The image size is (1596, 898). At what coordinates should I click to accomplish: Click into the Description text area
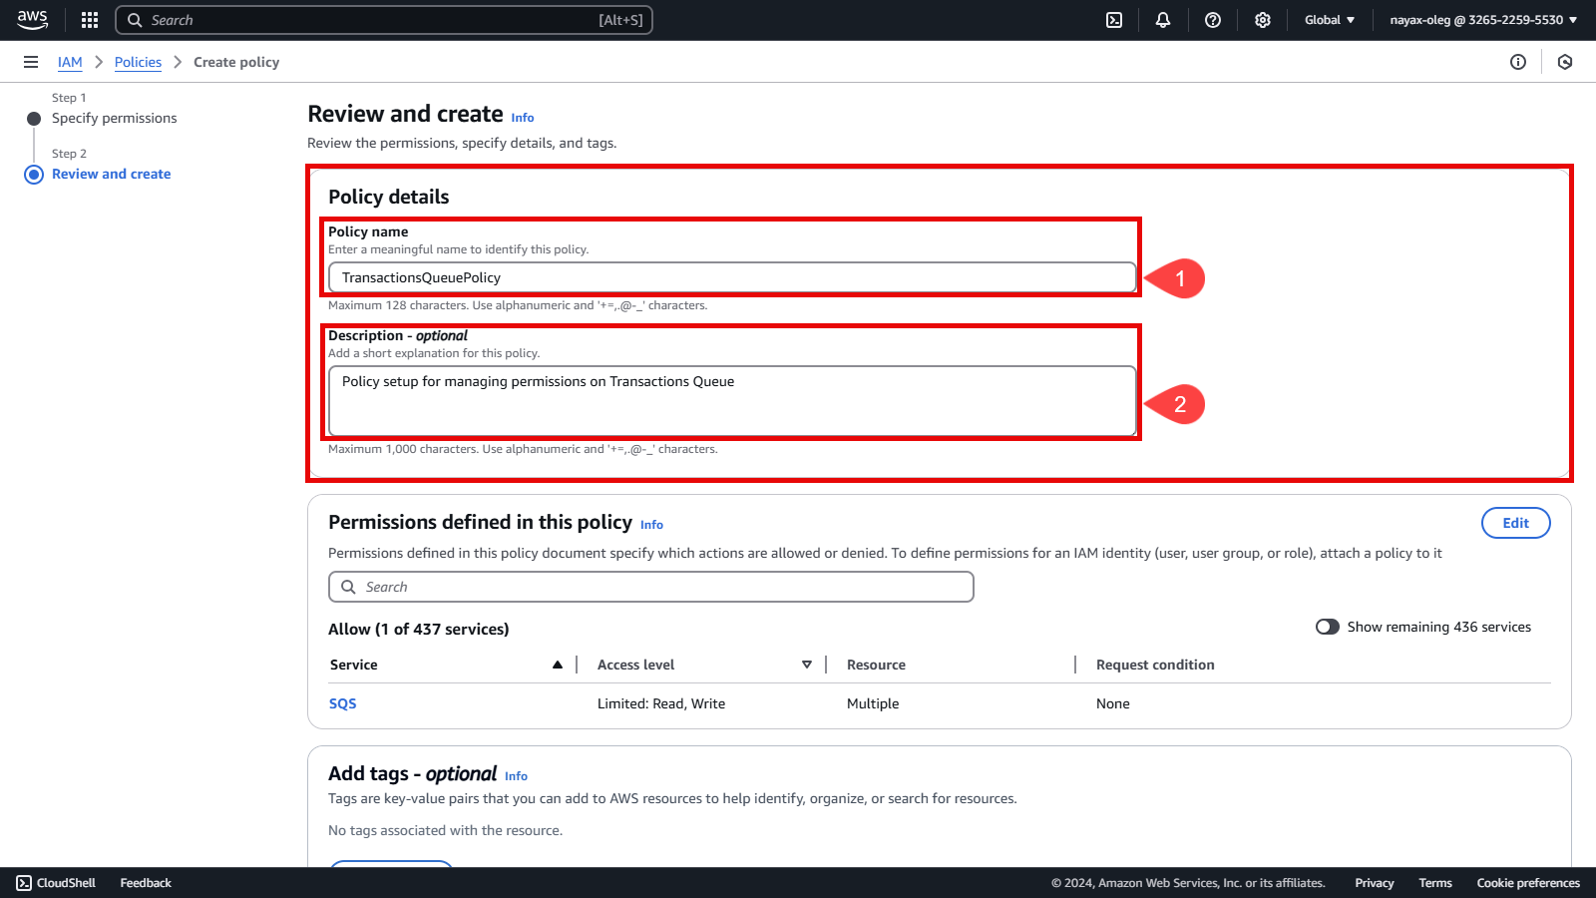click(732, 401)
